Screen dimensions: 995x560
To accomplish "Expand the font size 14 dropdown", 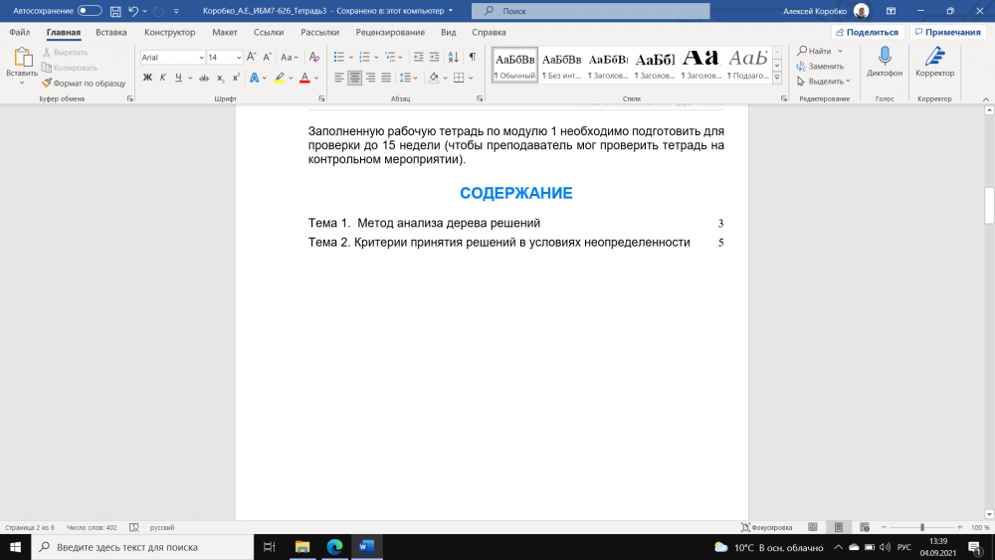I will click(x=238, y=58).
